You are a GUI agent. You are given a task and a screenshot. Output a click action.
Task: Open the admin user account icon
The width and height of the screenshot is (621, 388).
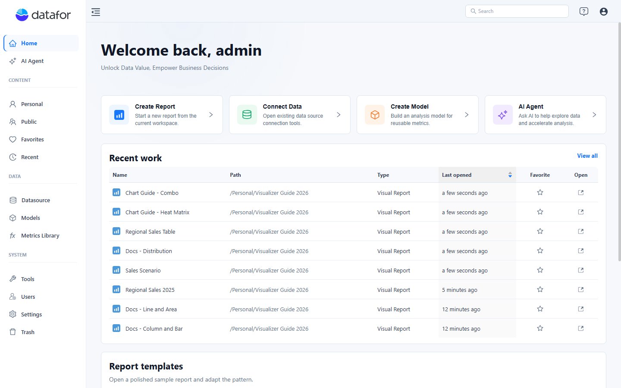coord(604,12)
